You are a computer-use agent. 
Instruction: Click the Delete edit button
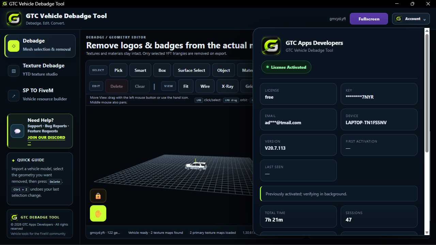116,86
